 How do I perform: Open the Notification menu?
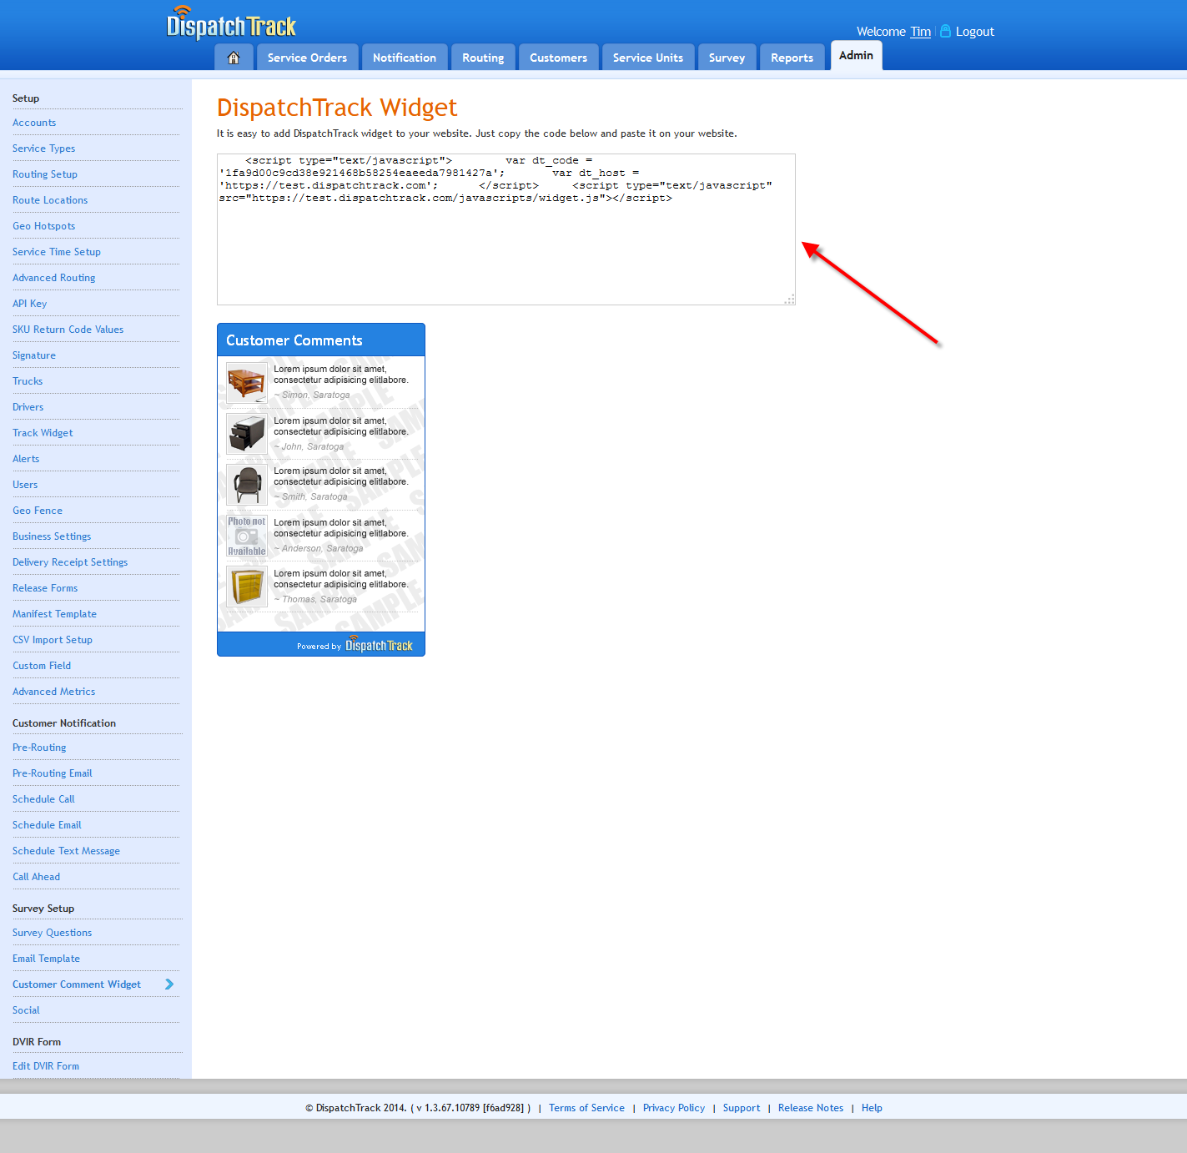[x=405, y=57]
